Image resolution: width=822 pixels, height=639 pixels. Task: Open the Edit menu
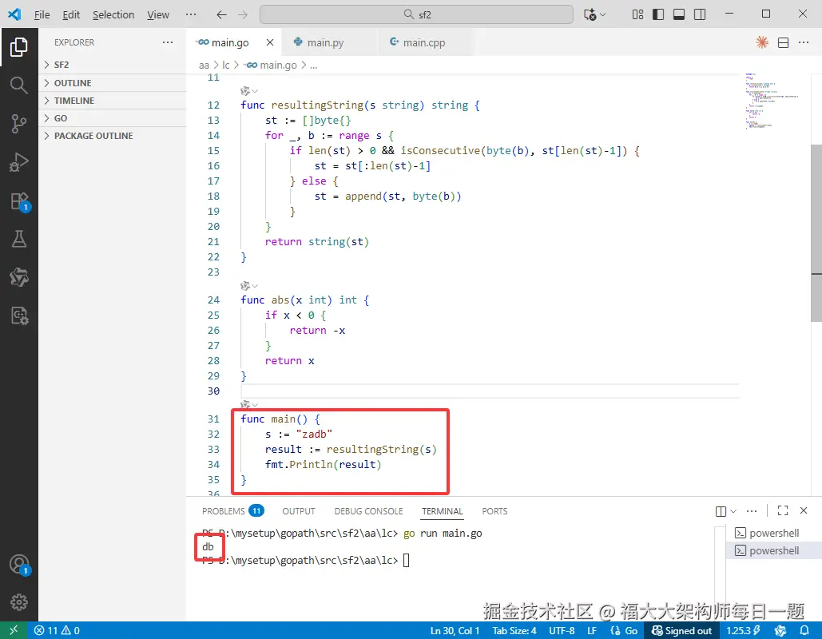71,14
